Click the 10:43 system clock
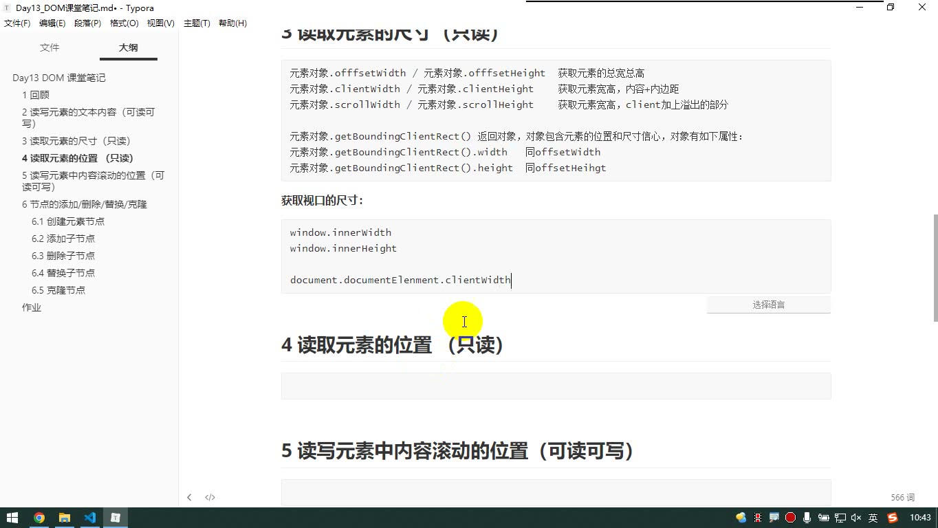This screenshot has height=528, width=938. (920, 518)
